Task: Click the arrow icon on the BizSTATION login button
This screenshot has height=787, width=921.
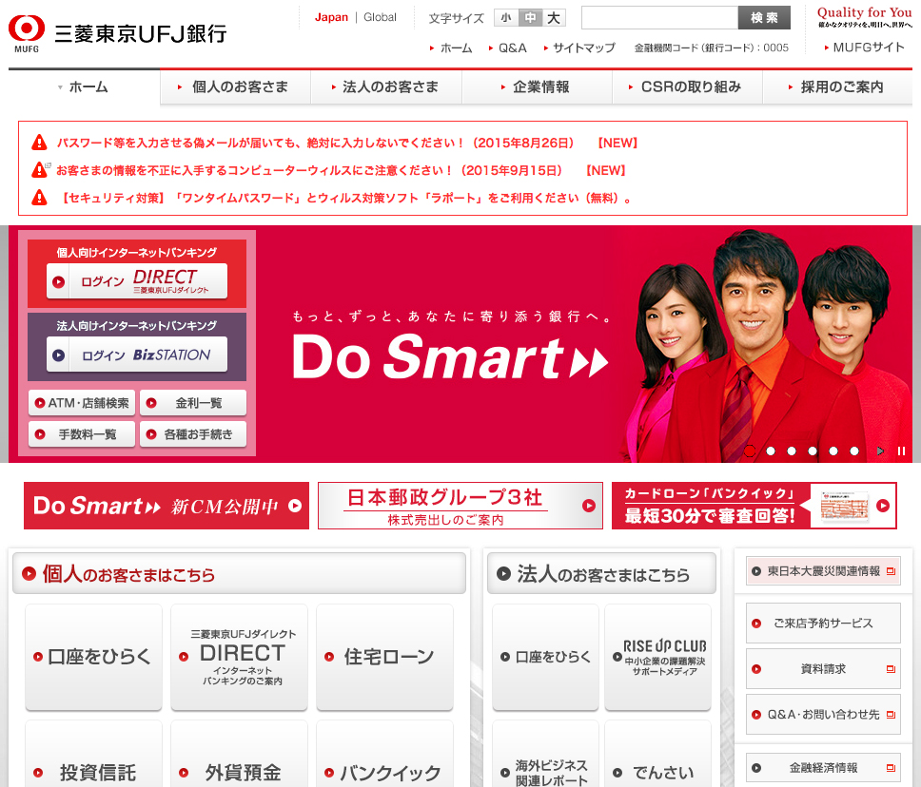Action: click(58, 355)
